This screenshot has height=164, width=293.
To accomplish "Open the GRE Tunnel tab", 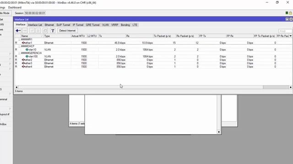I will (92, 25).
